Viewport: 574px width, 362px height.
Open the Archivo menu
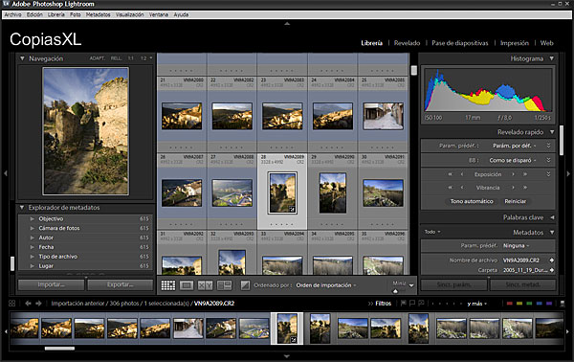[x=12, y=14]
